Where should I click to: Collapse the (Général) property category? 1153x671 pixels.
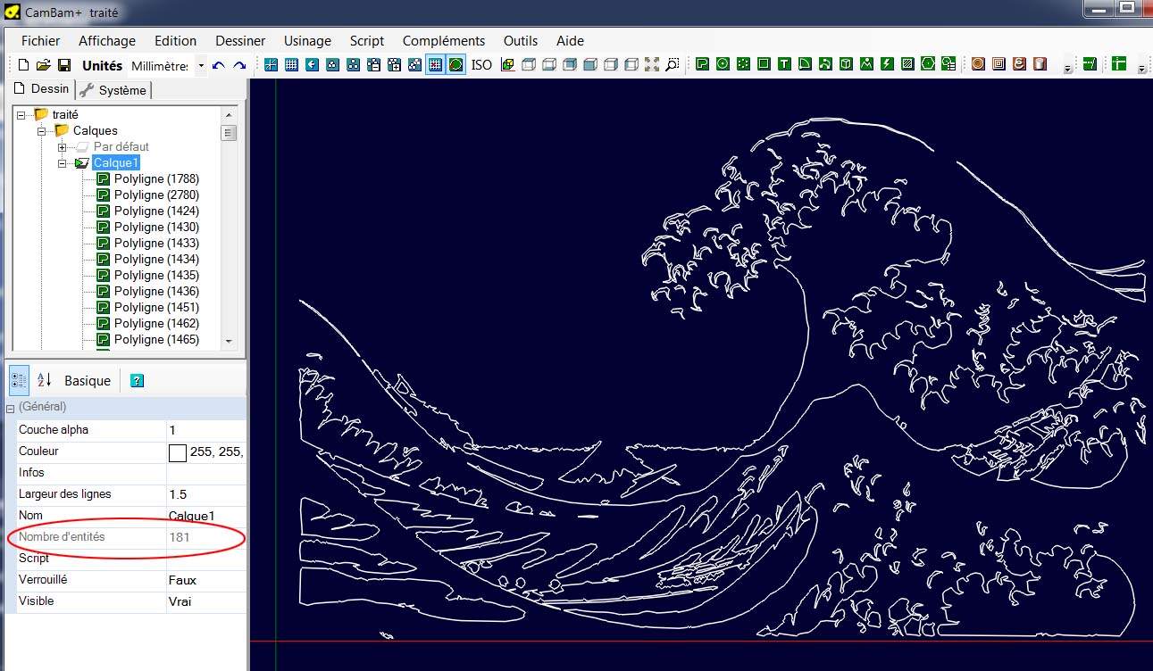click(11, 407)
